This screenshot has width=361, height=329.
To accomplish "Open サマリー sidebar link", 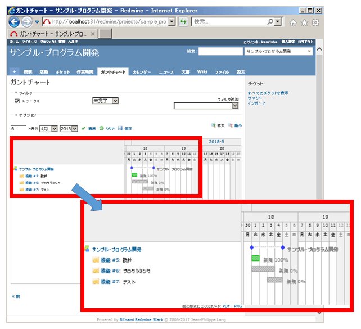I will pyautogui.click(x=255, y=98).
